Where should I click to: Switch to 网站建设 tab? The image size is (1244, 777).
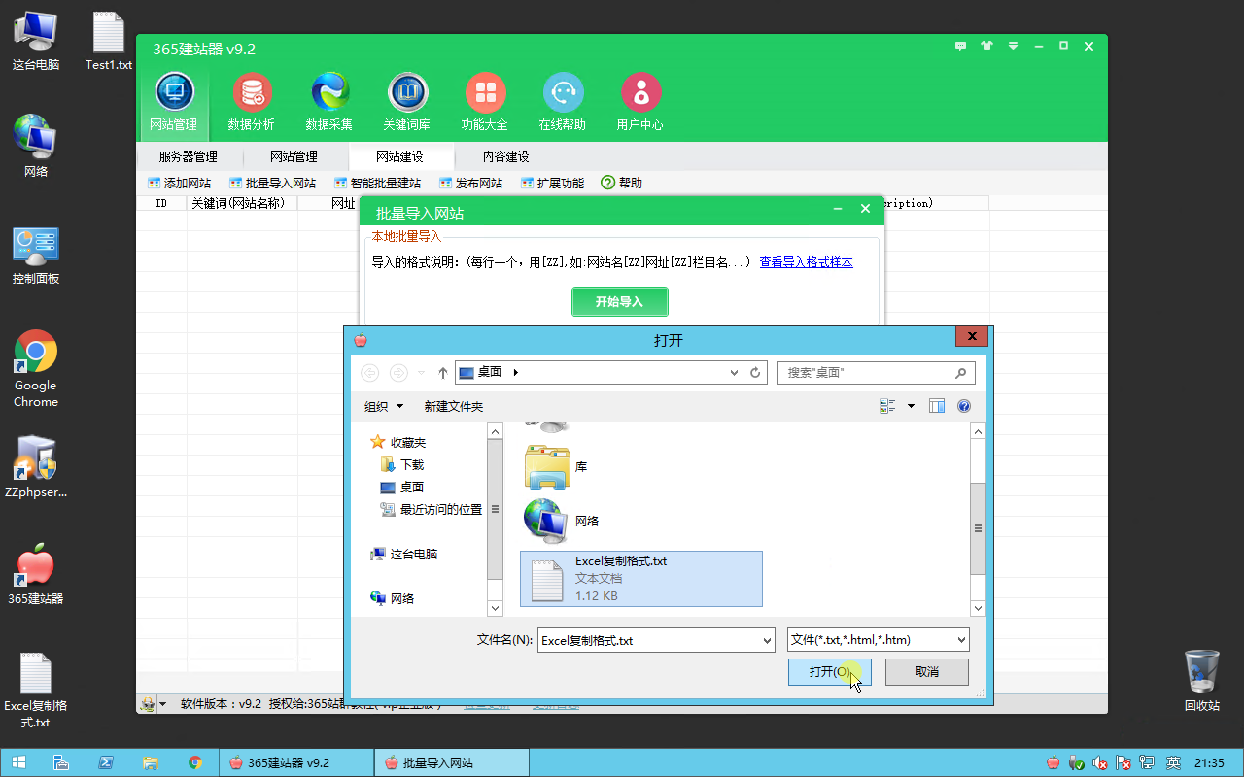point(400,156)
